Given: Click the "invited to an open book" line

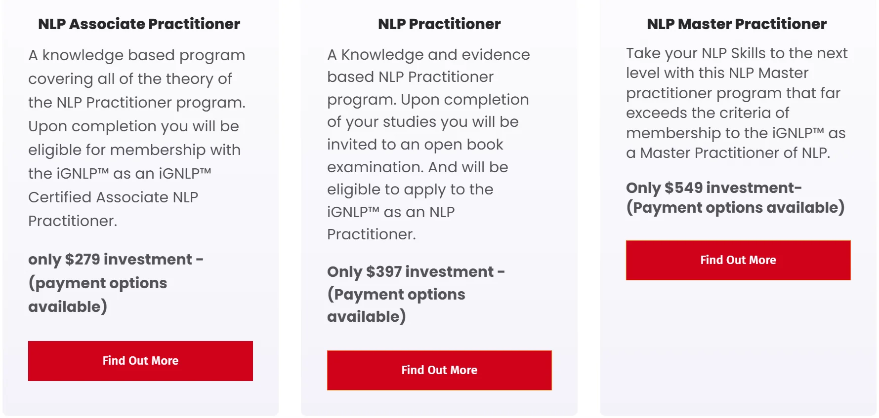Looking at the screenshot, I should coord(415,145).
